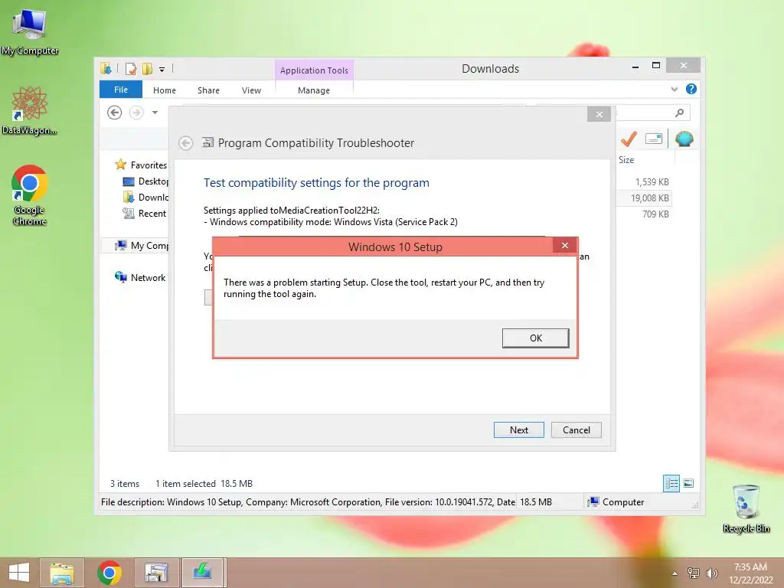Cancel the Program Compatibility Troubleshooter
Image resolution: width=784 pixels, height=588 pixels.
click(576, 430)
